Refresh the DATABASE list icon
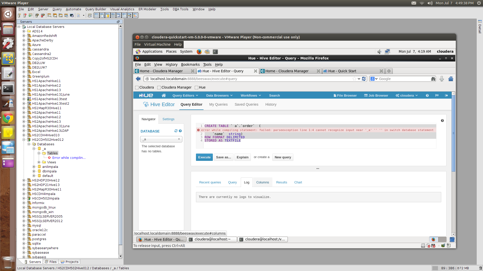The image size is (483, 271). tap(176, 131)
